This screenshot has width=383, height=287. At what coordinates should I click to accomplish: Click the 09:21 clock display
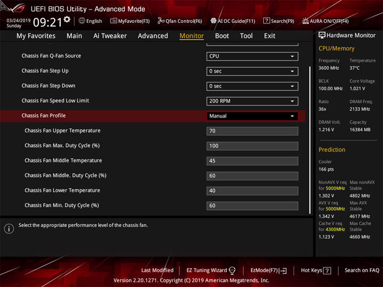48,22
